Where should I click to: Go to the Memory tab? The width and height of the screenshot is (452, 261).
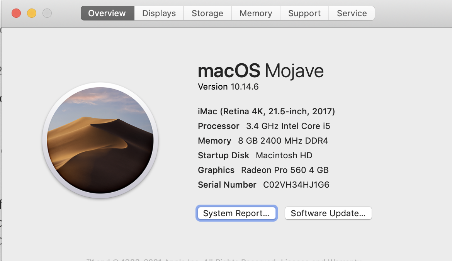[x=256, y=14]
